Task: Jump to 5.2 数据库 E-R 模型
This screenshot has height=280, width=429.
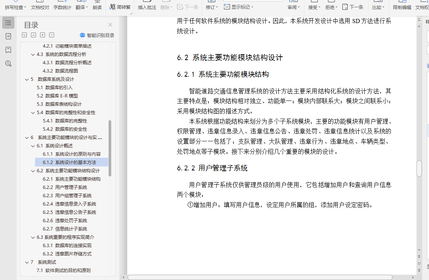Action: (x=57, y=96)
